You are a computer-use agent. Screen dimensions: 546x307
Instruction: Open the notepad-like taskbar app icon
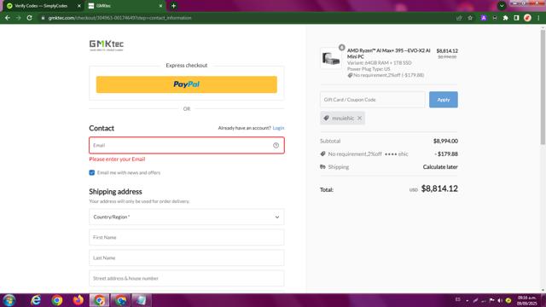[x=142, y=300]
